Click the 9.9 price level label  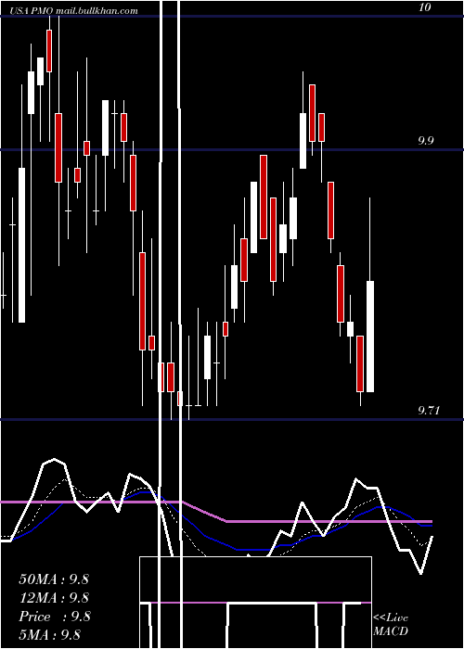click(x=425, y=140)
